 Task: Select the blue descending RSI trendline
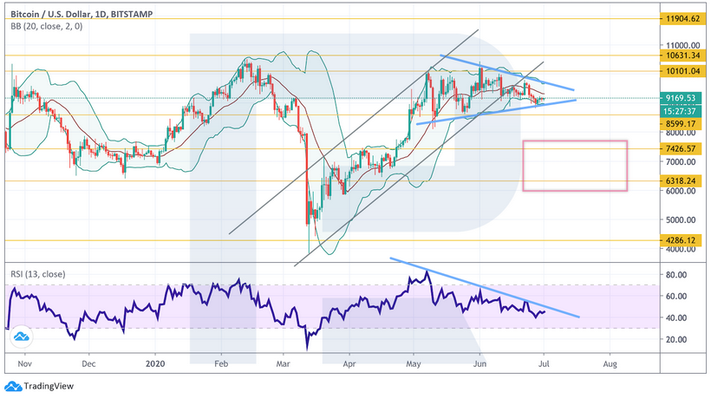pos(486,286)
